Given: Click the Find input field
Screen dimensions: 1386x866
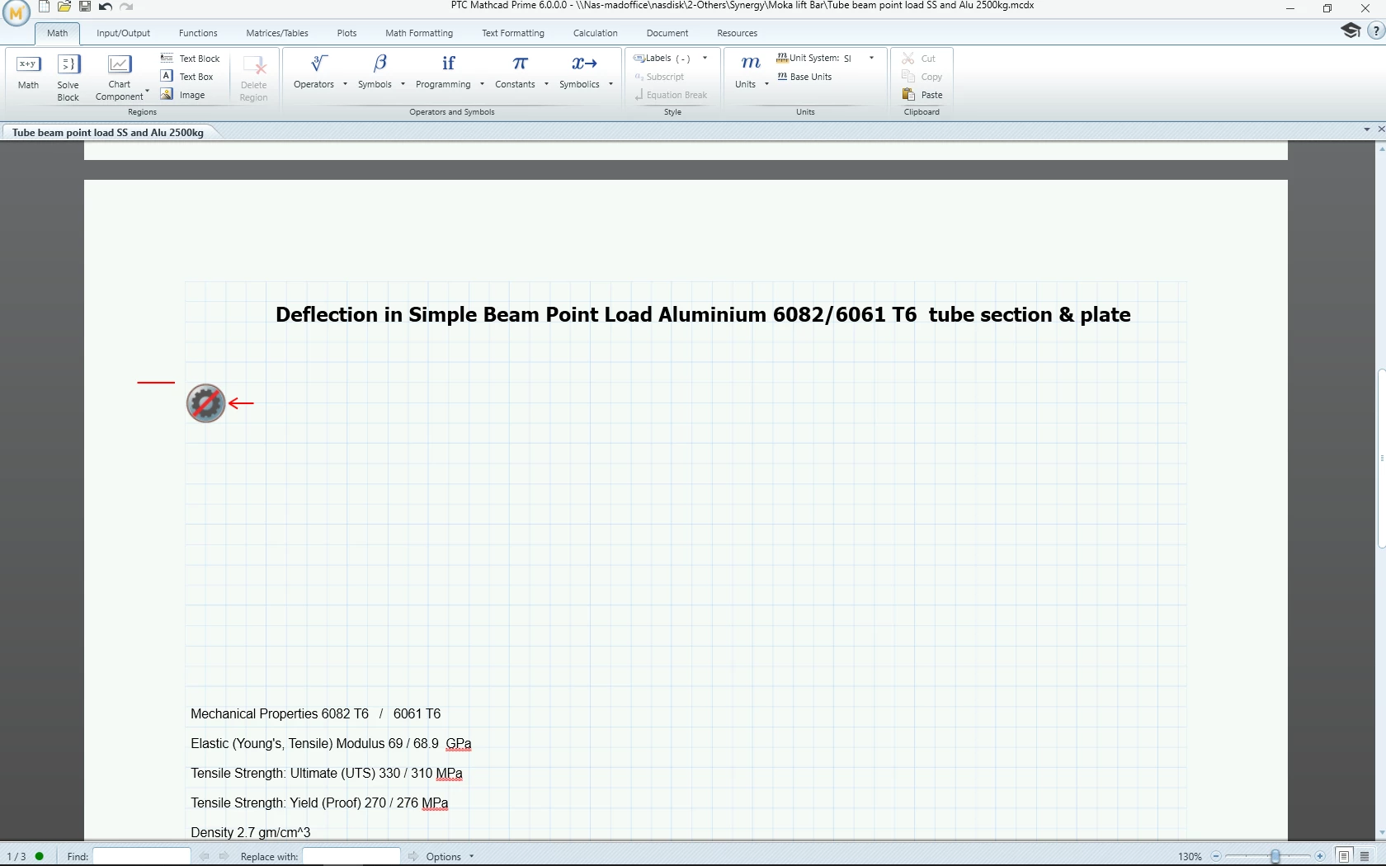Looking at the screenshot, I should [142, 856].
